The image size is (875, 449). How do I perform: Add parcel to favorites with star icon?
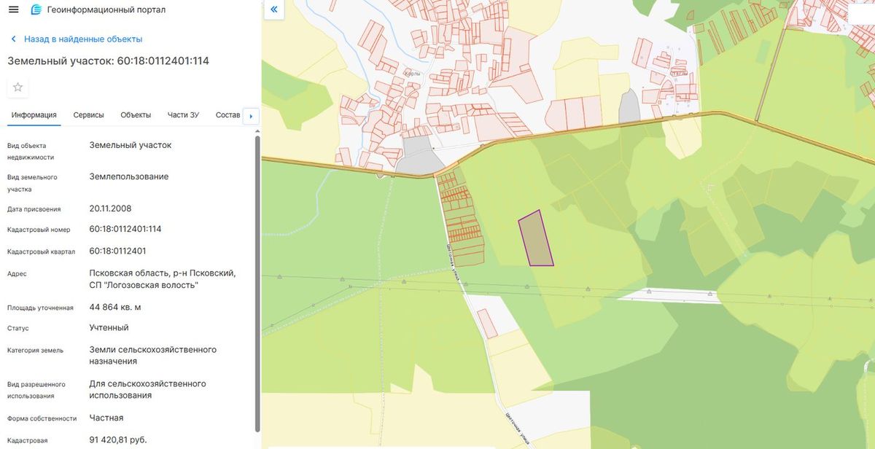17,87
